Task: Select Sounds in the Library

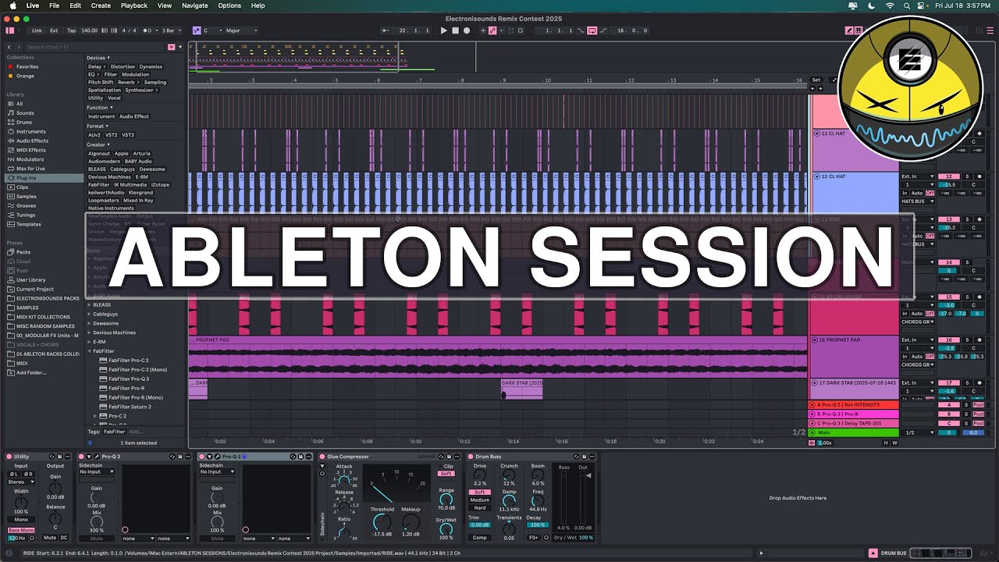Action: coord(25,113)
